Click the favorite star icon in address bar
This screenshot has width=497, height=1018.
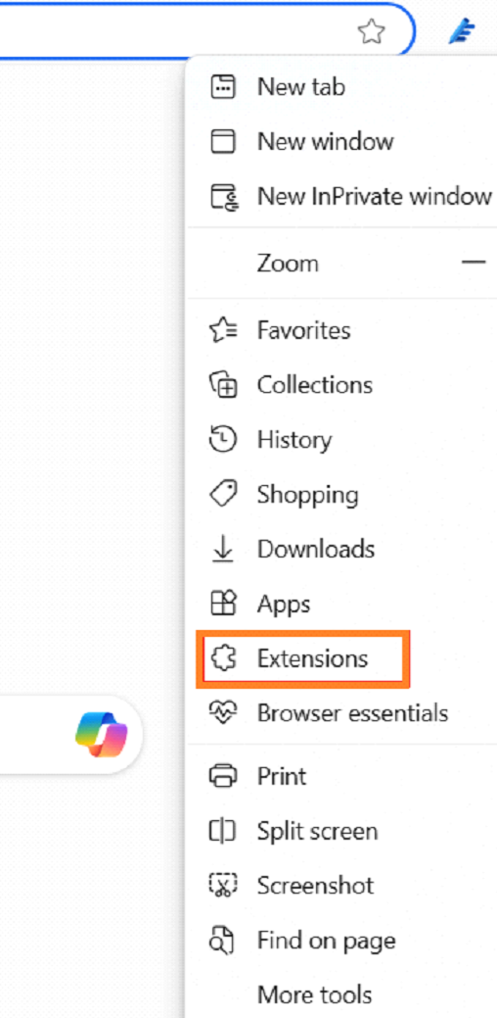tap(372, 31)
